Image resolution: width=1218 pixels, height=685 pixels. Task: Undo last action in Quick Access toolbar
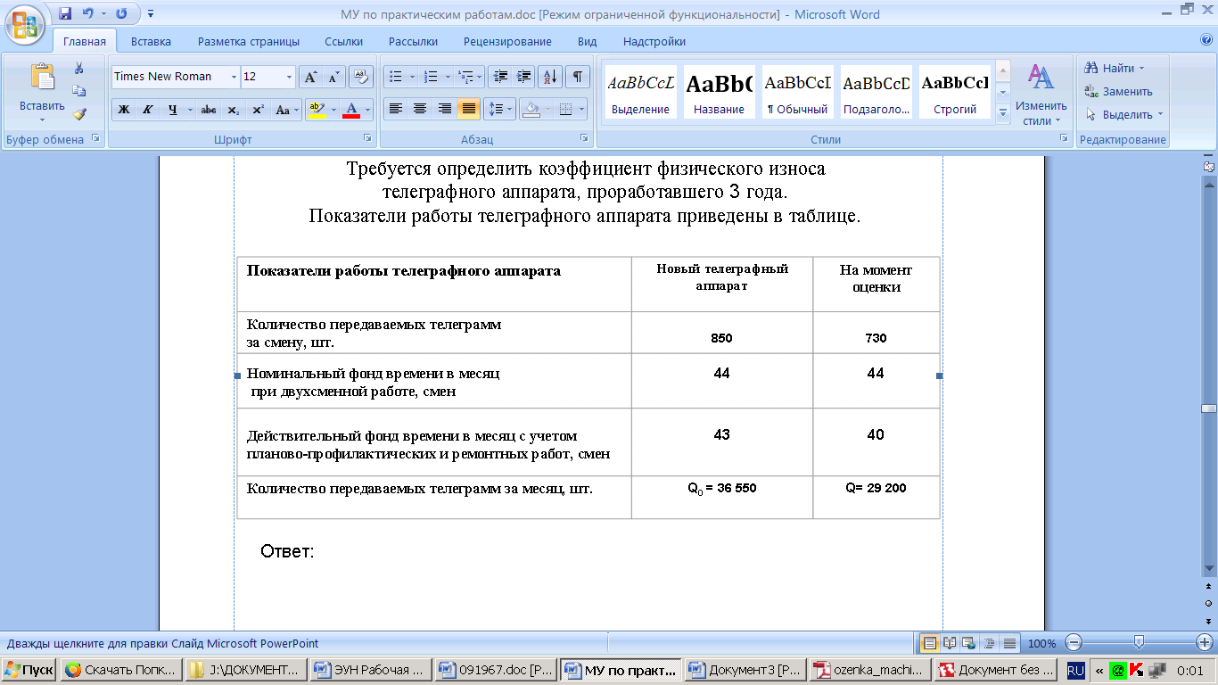pos(88,14)
